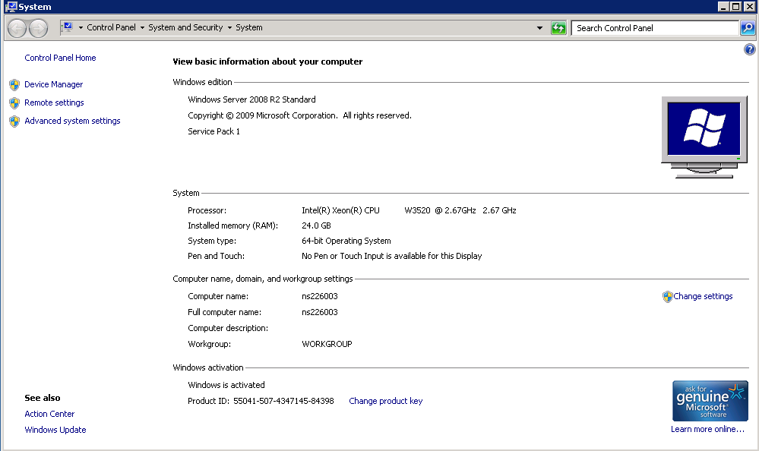Image resolution: width=759 pixels, height=451 pixels.
Task: Open Help via the blue question mark
Action: coord(749,49)
